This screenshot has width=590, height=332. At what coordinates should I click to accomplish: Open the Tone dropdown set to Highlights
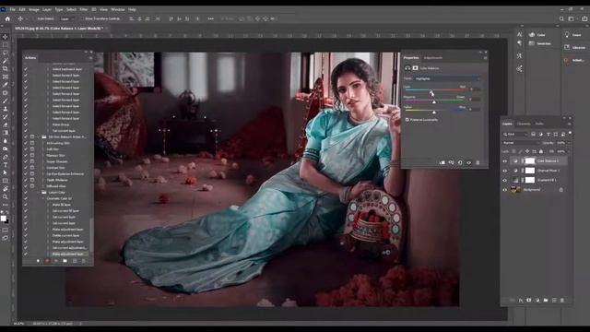pyautogui.click(x=447, y=78)
